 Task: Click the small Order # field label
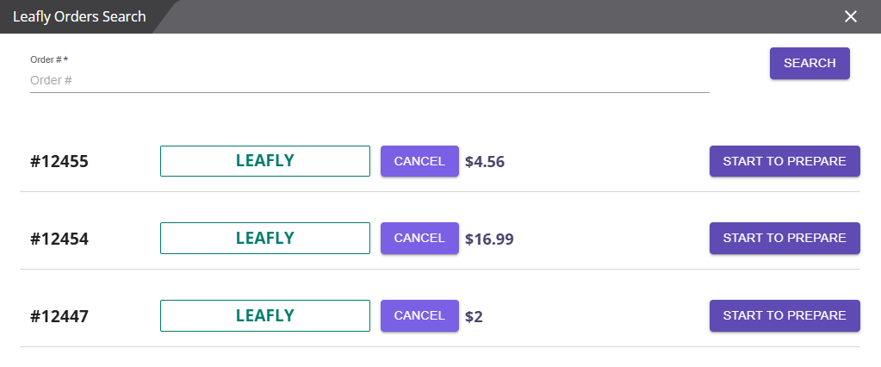pos(48,59)
